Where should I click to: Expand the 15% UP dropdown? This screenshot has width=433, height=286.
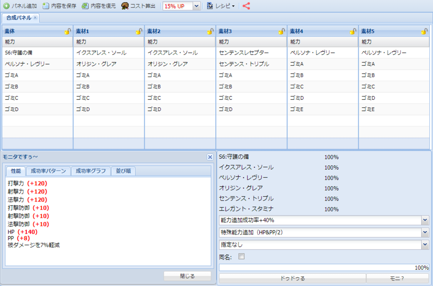(196, 6)
